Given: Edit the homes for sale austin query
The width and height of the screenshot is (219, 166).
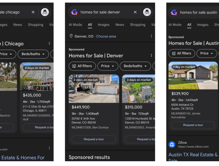Looking at the screenshot, I should 199,12.
